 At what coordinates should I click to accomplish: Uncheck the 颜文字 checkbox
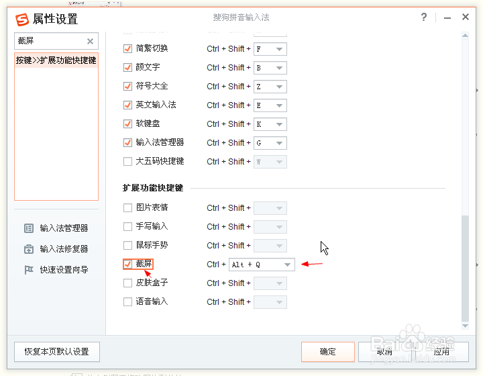point(127,68)
